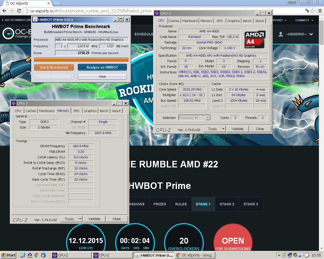Click the taskbar clock showing 10:55
The height and width of the screenshot is (259, 324).
[x=316, y=255]
